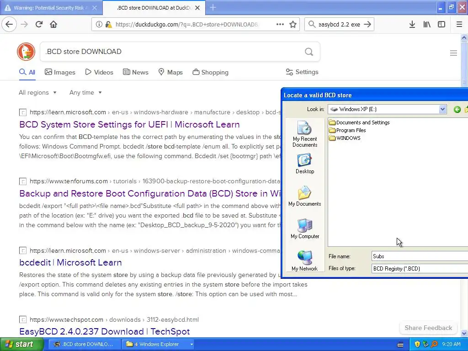Click the File name field containing Subs
468x351 pixels.
pyautogui.click(x=420, y=256)
